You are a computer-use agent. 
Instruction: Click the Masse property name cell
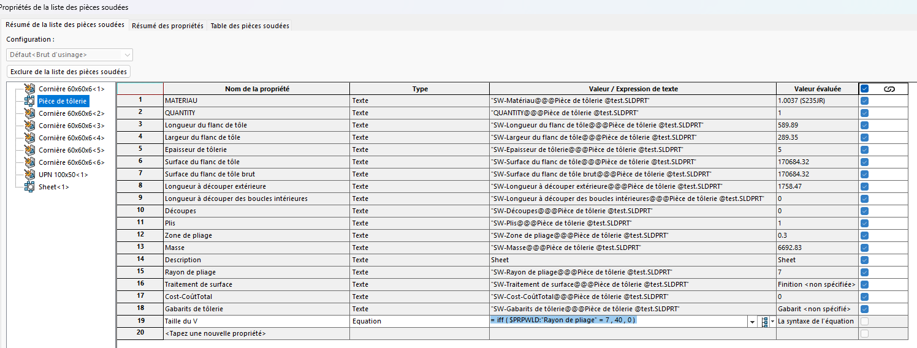[256, 248]
